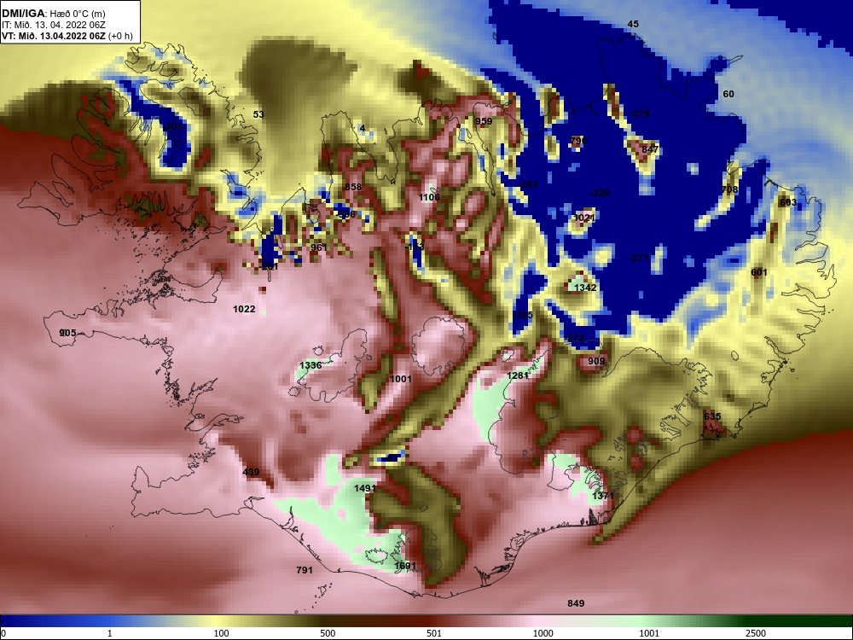Click the map value -372

(573, 339)
